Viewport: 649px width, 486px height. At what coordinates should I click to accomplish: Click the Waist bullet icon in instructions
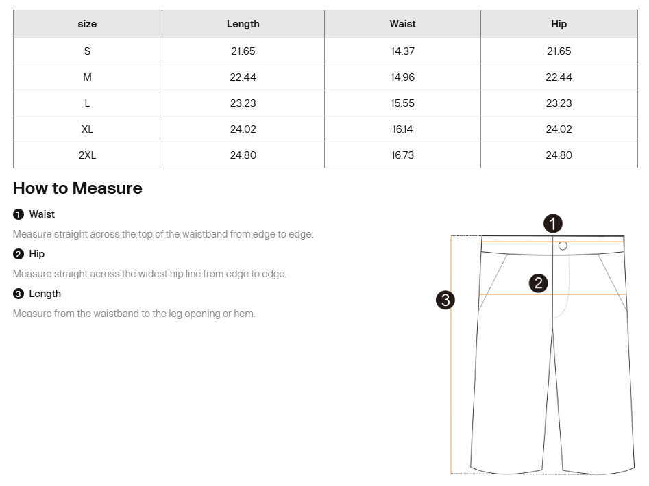pyautogui.click(x=19, y=214)
